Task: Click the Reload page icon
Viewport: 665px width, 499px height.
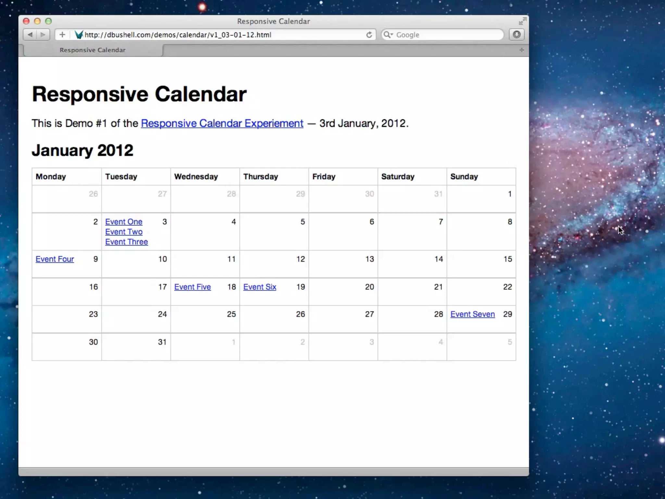Action: [x=369, y=35]
